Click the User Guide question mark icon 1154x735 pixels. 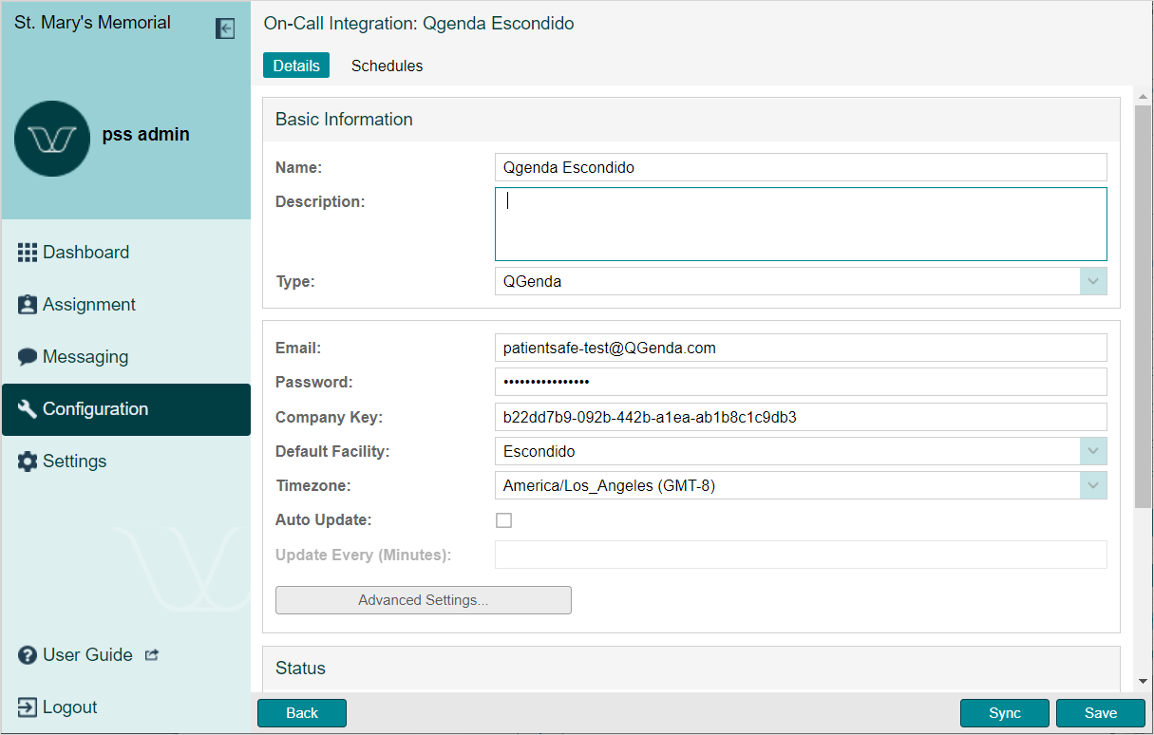point(28,655)
